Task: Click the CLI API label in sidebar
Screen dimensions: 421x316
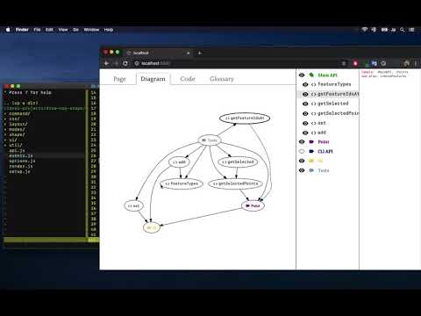Action: [x=325, y=151]
